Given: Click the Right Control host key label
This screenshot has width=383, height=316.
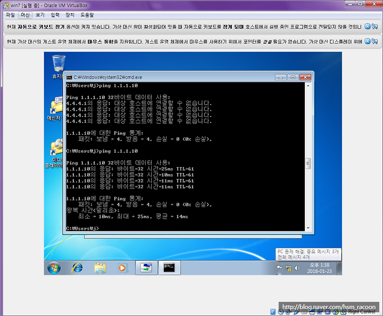Looking at the screenshot, I should [x=362, y=312].
